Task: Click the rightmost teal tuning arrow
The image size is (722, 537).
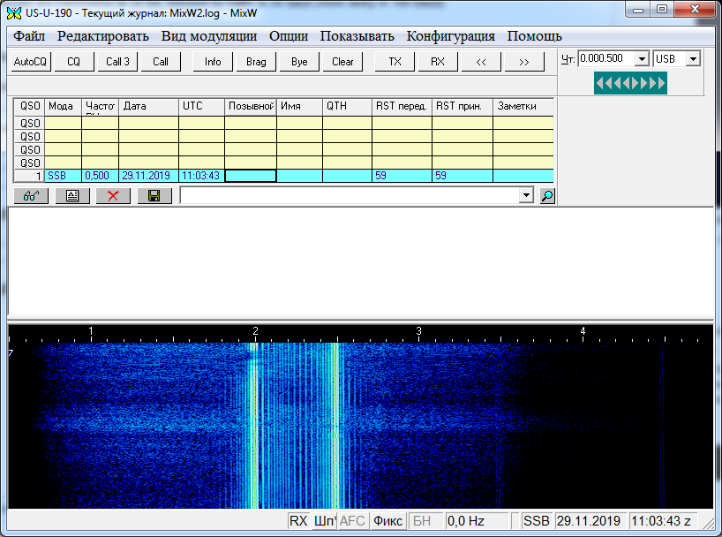Action: [x=661, y=83]
